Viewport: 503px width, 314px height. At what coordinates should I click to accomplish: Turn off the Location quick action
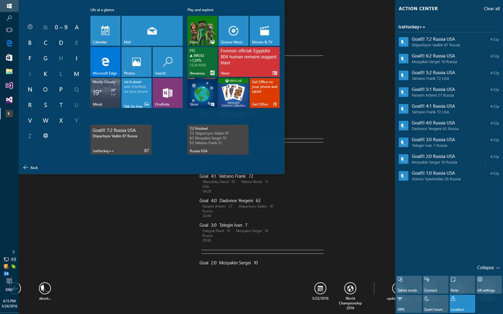click(462, 304)
